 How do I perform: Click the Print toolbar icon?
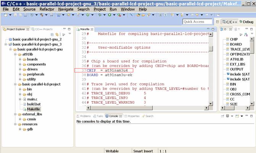point(25,15)
